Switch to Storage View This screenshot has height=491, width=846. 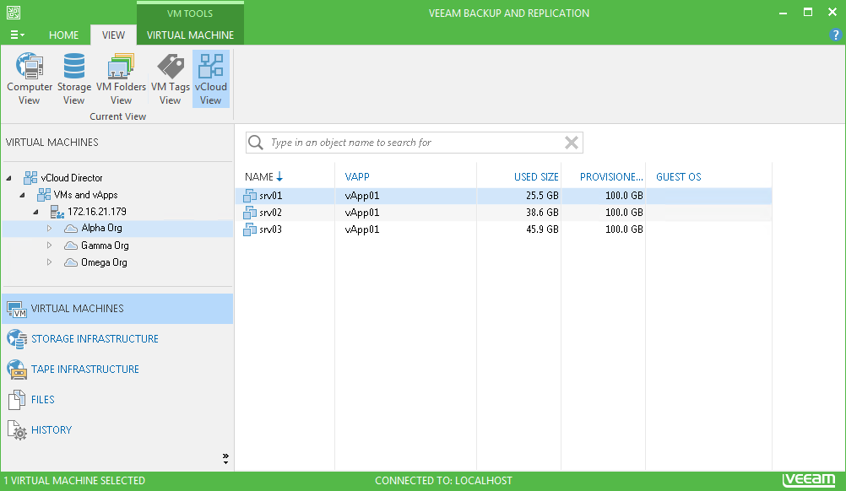coord(74,78)
